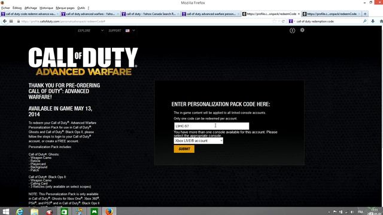Screen dimensions: 383x215
Task: Expand the region chevron next to flag
Action: (x=133, y=30)
